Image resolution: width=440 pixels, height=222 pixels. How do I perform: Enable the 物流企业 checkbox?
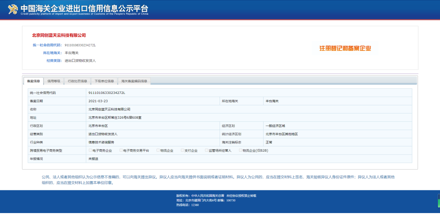click(158, 150)
